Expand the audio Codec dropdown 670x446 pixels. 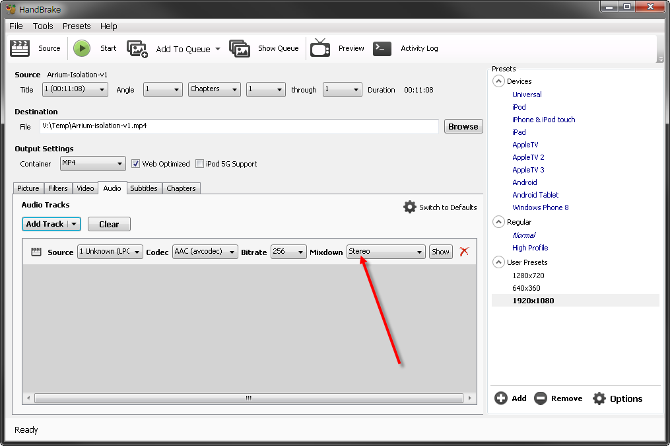(x=205, y=252)
